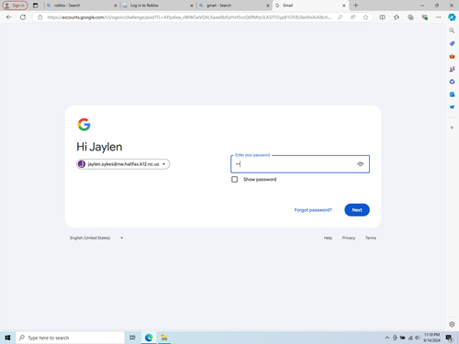Click the browser address bar URL
459x344 pixels.
point(189,17)
